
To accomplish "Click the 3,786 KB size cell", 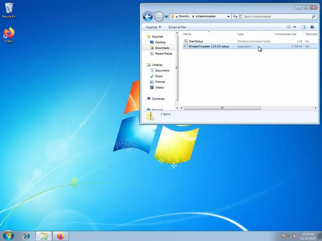I will coord(297,46).
